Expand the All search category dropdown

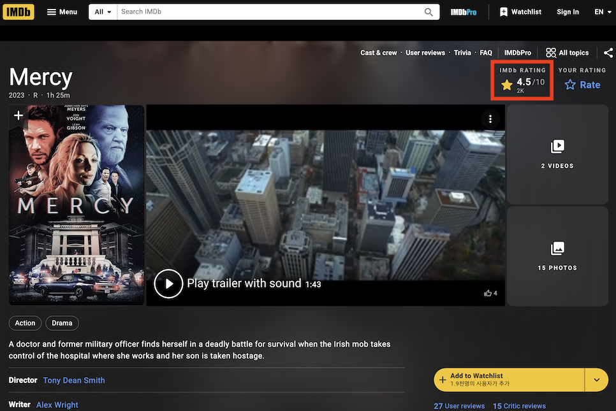click(103, 11)
